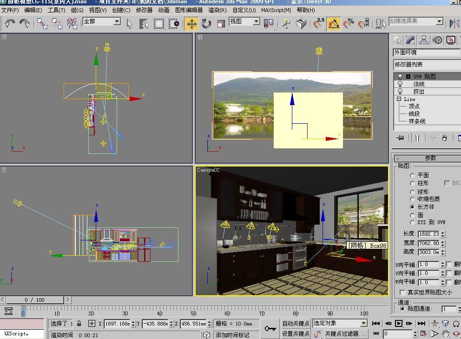Switch to the Hierarchy command panel tab
461x339 pixels.
[x=423, y=40]
